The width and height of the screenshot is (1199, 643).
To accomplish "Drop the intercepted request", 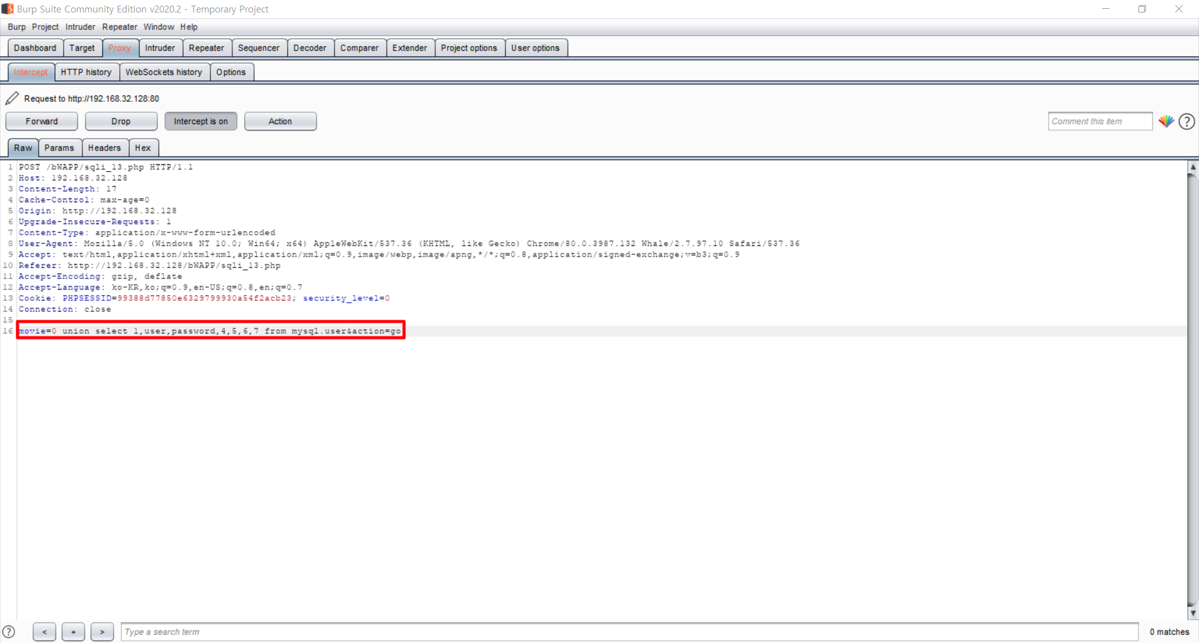I will (x=121, y=121).
